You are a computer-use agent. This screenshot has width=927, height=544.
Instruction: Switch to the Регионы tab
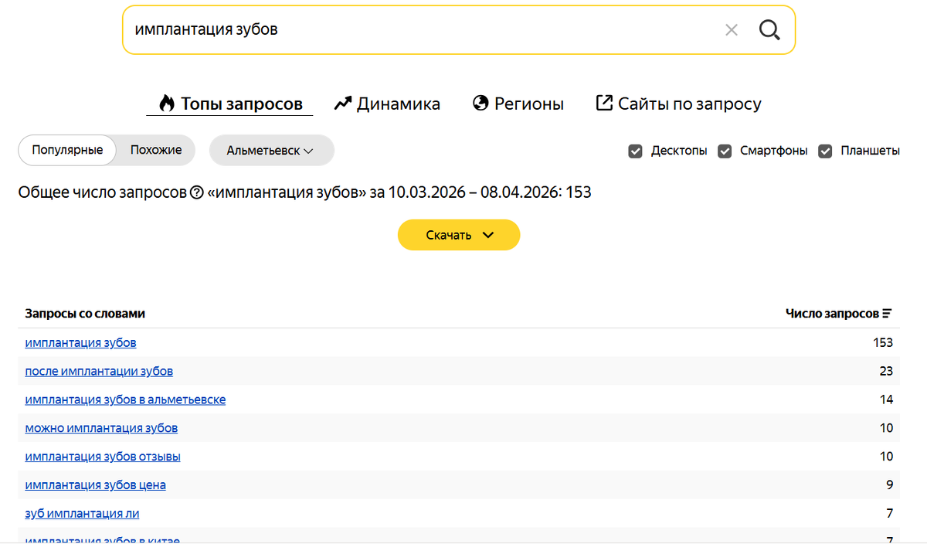528,104
